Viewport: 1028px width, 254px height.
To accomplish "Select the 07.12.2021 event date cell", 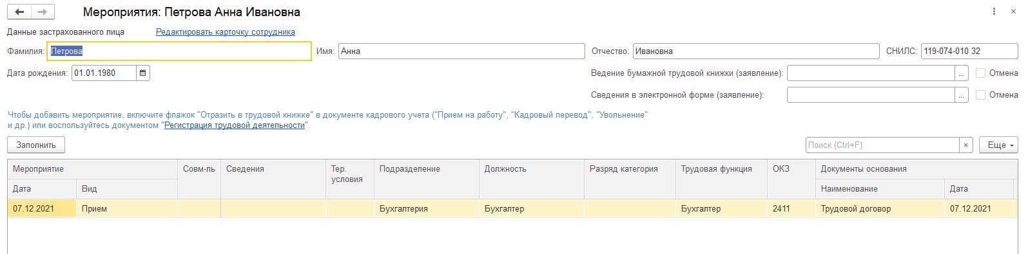I will tap(42, 209).
